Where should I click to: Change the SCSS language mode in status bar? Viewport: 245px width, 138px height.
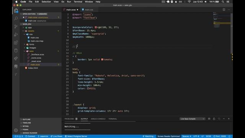pos(208,136)
